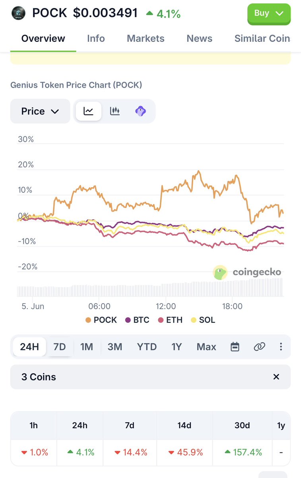The width and height of the screenshot is (301, 478).
Task: Open the green Buy dropdown
Action: point(269,13)
